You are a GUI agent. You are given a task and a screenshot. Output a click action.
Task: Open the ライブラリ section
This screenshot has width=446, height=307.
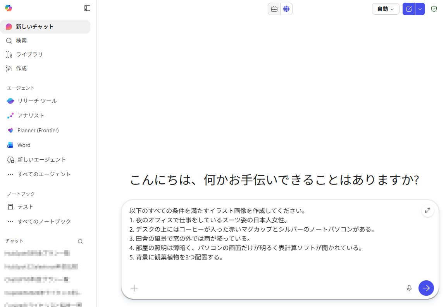(x=29, y=55)
